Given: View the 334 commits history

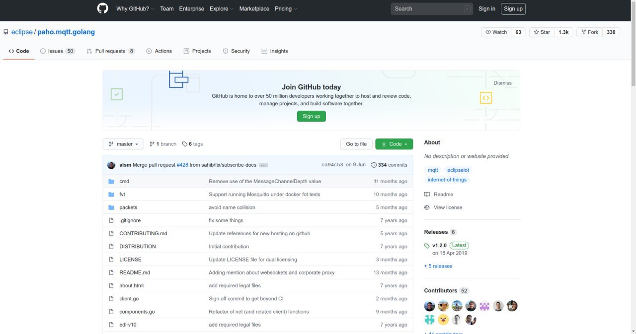Looking at the screenshot, I should [x=389, y=165].
